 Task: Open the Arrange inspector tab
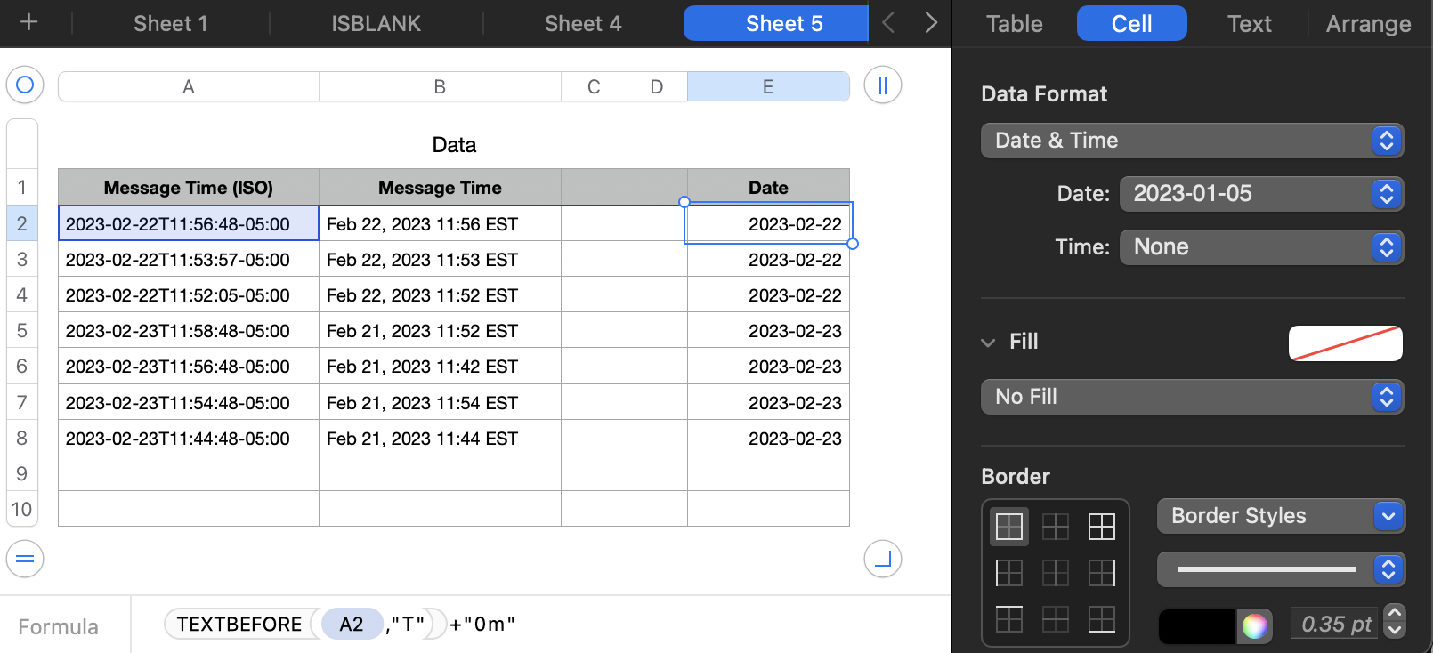(1368, 24)
